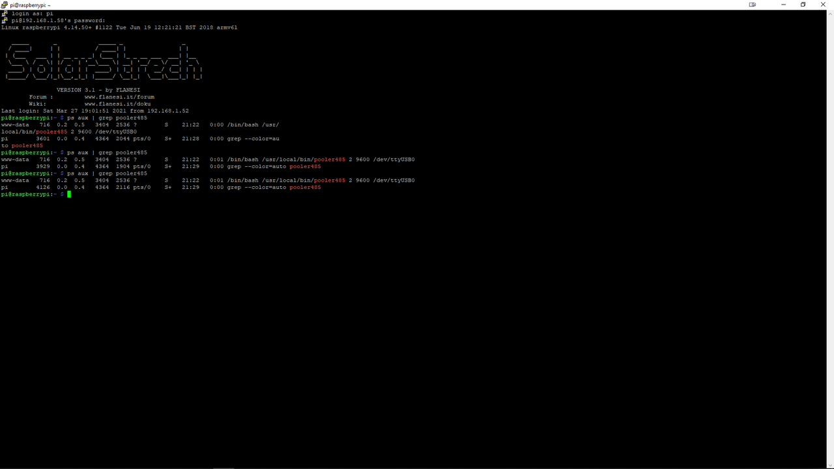This screenshot has height=469, width=834.
Task: Click the PuTTY trust icon beside the password prompt
Action: coord(5,20)
